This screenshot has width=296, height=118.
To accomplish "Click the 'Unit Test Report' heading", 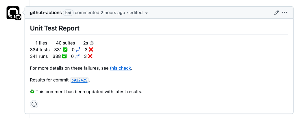I will pyautogui.click(x=55, y=28).
